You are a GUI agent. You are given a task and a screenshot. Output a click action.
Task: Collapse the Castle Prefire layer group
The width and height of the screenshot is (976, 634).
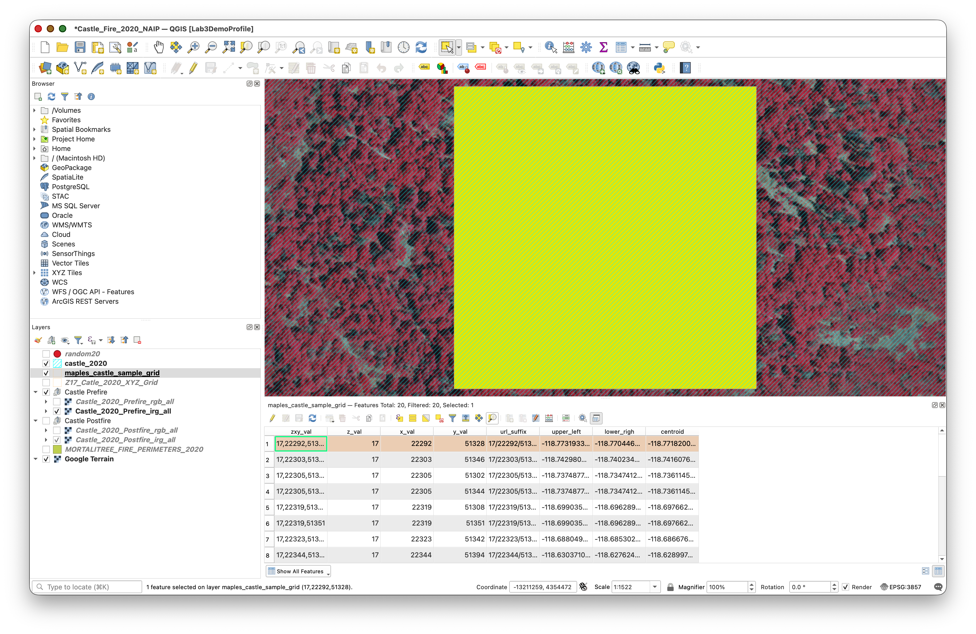36,392
